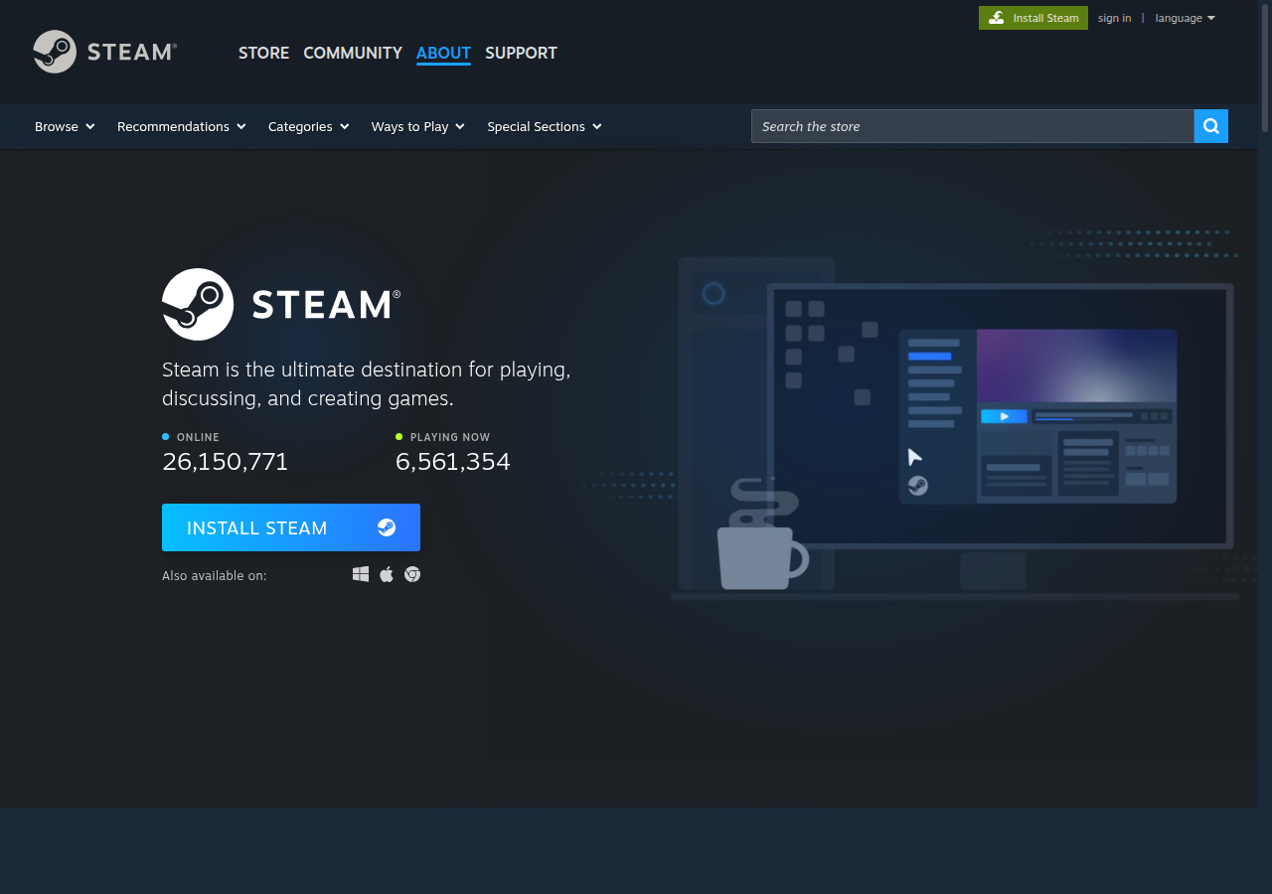Click the large Steam logo in hero
Screen dimensions: 1272x894
[281, 304]
